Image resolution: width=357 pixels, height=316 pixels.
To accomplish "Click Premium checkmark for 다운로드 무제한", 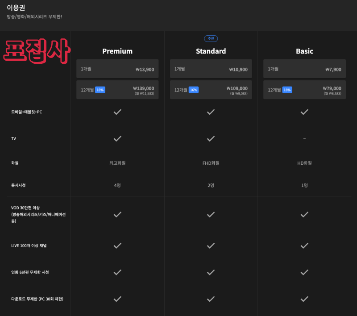I will click(117, 299).
